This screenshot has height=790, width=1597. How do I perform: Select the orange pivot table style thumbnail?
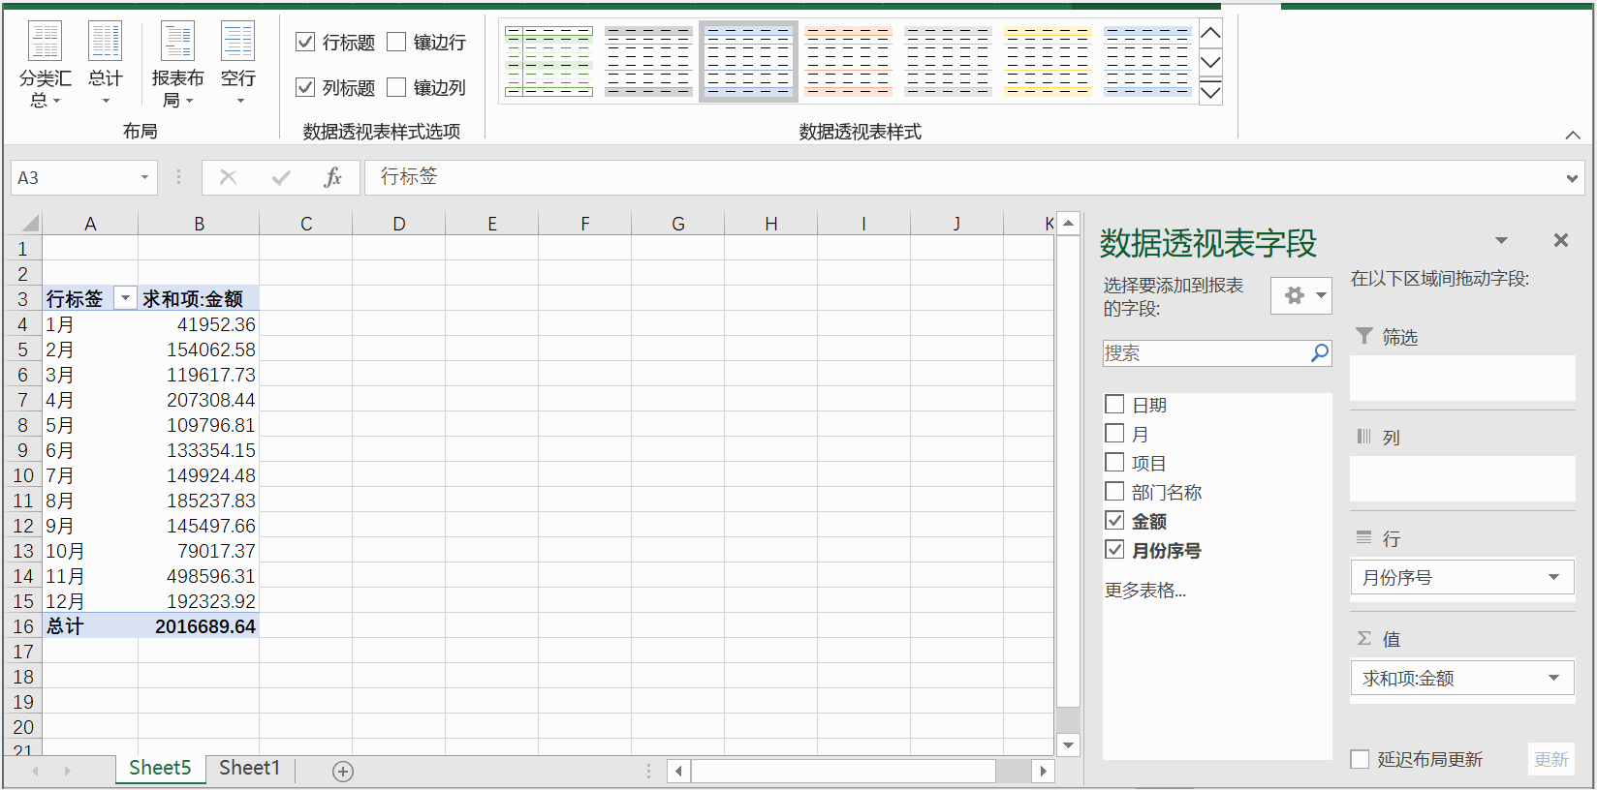point(848,61)
